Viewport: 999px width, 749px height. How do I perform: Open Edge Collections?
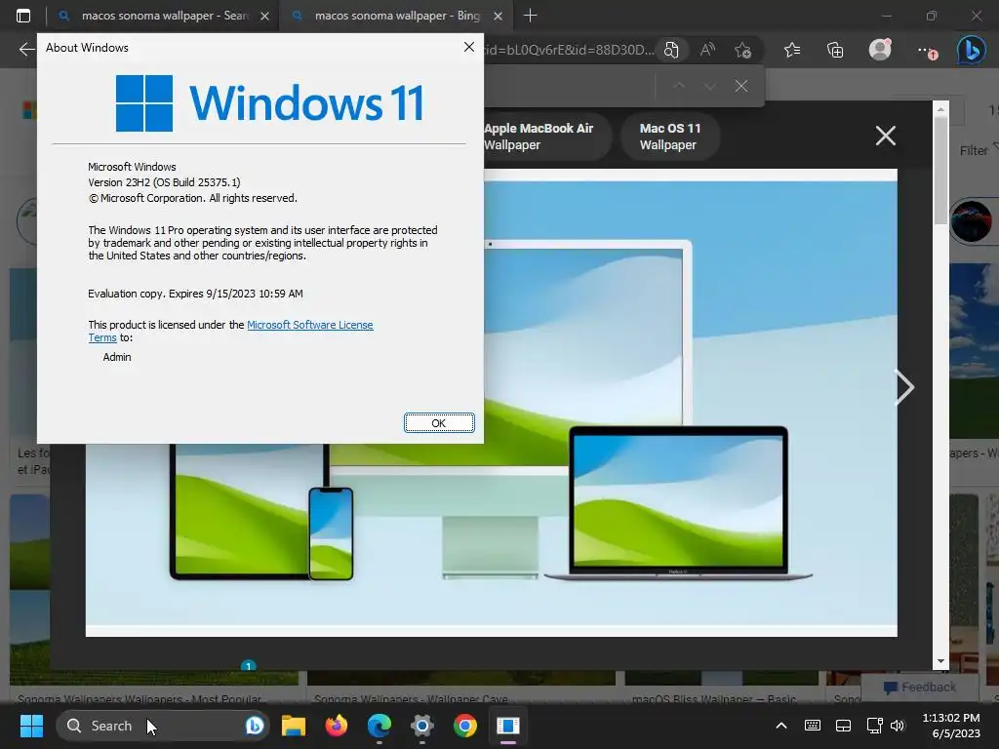[835, 50]
